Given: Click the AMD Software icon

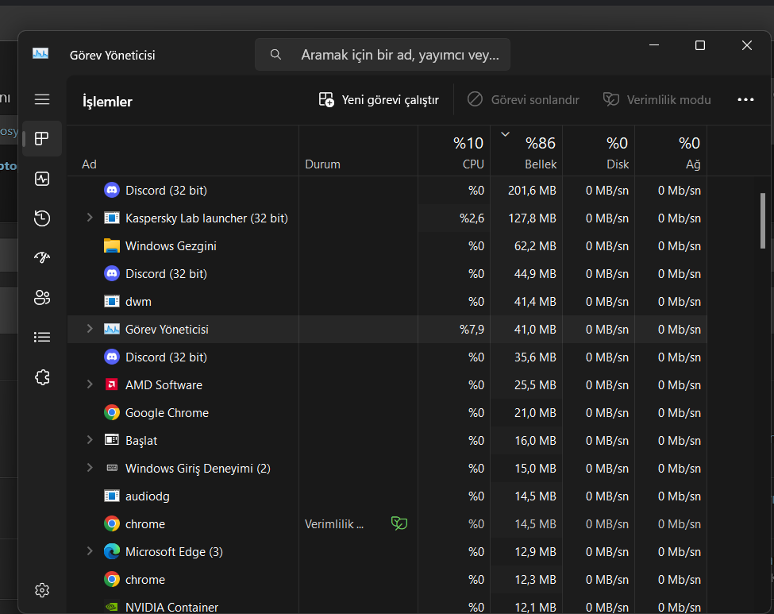Looking at the screenshot, I should tap(112, 384).
